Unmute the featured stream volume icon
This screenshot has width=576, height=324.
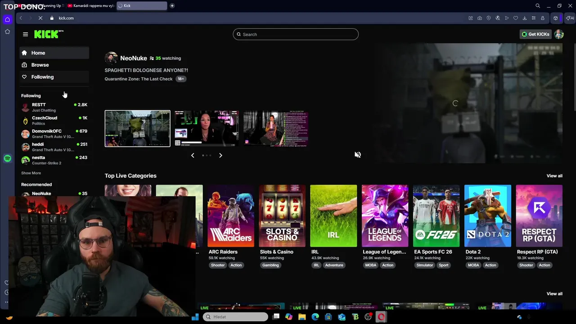tap(358, 155)
